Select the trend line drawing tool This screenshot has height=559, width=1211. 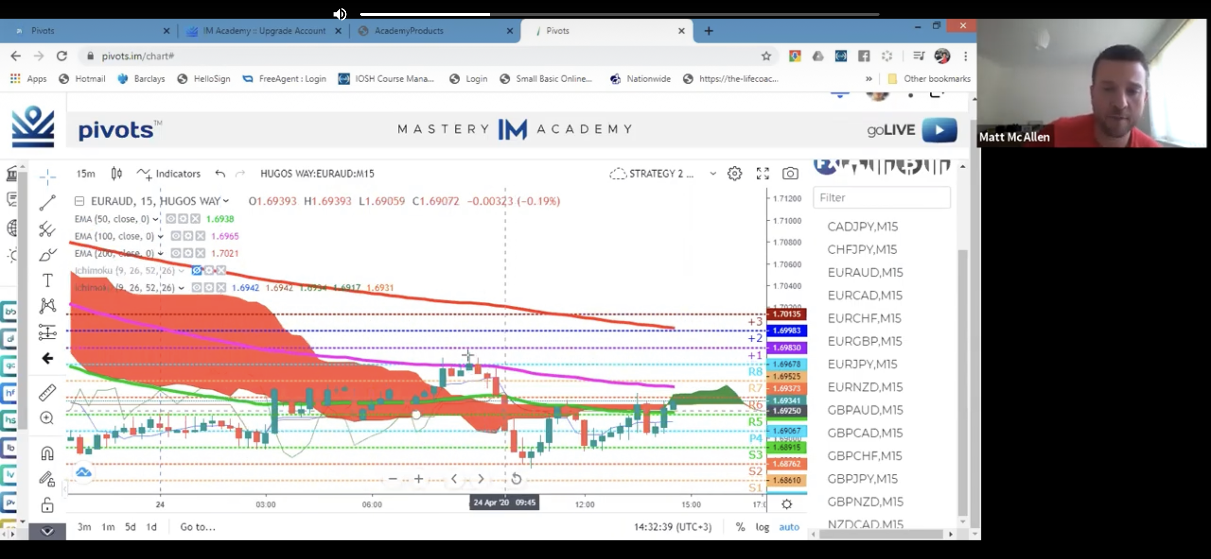click(47, 203)
